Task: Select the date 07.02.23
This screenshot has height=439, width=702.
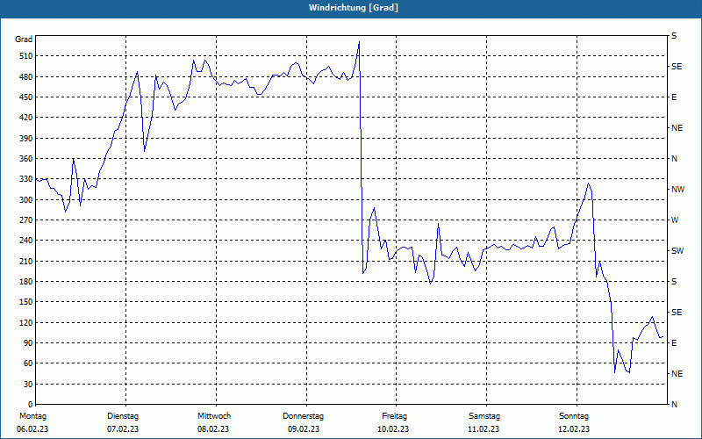Action: point(123,429)
